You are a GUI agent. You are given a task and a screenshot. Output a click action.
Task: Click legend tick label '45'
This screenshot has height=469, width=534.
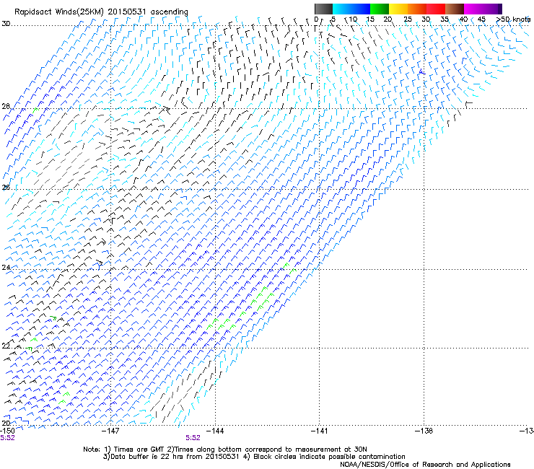481,19
